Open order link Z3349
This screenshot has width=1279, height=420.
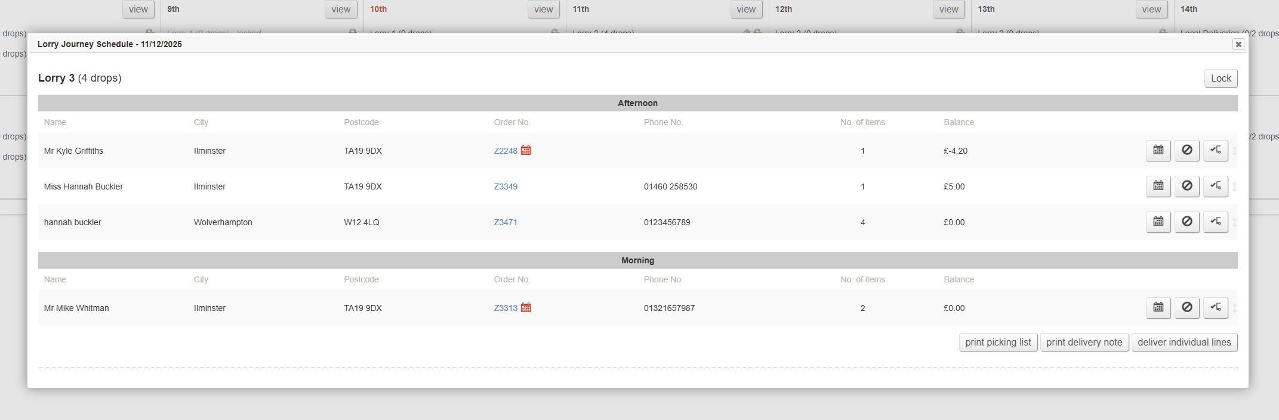pyautogui.click(x=505, y=186)
